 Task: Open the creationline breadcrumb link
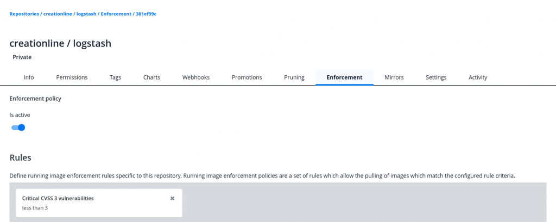[x=58, y=14]
